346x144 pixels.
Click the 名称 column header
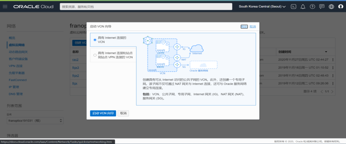76,52
